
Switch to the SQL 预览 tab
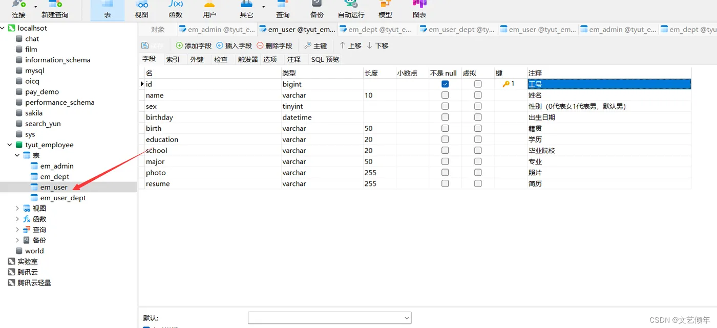[x=325, y=60]
